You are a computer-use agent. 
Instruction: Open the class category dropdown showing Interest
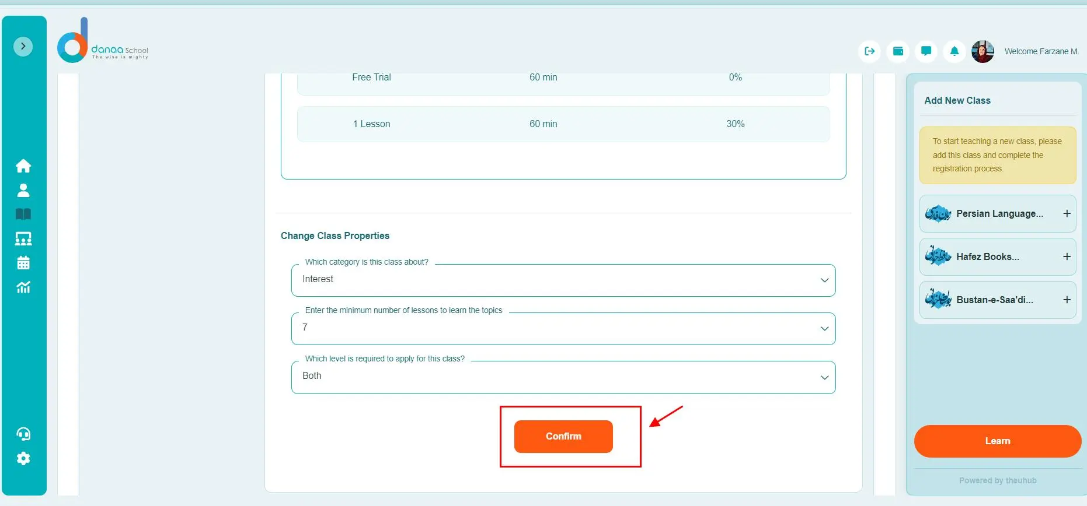563,280
